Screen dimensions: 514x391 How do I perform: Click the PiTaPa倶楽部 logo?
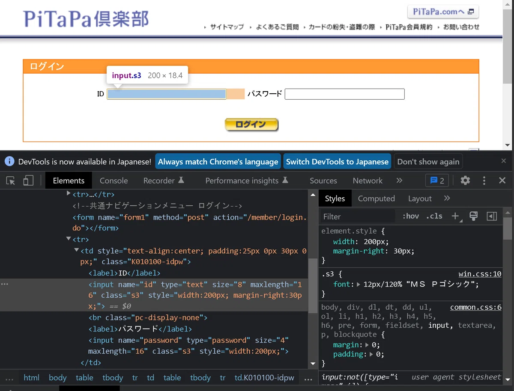click(86, 18)
